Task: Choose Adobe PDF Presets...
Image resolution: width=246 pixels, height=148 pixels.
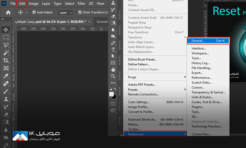Action: 155,85
